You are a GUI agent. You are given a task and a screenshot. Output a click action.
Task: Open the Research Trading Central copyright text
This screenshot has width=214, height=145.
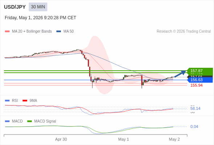point(184,32)
